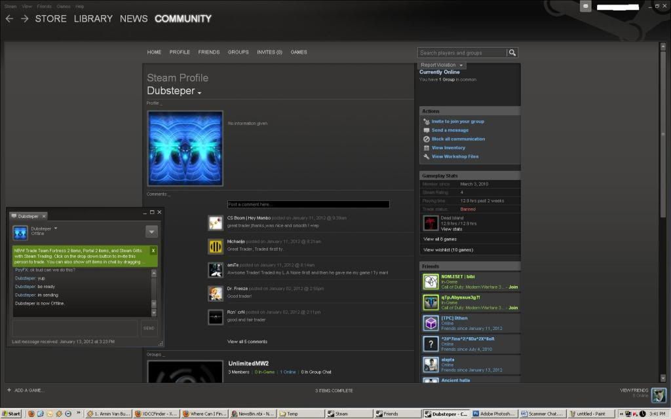Open the STORE tab
The height and width of the screenshot is (419, 671).
tap(51, 19)
